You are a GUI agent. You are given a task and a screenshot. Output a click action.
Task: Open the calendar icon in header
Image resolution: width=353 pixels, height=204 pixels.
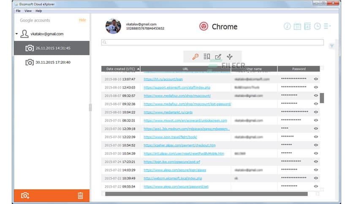pos(297,26)
